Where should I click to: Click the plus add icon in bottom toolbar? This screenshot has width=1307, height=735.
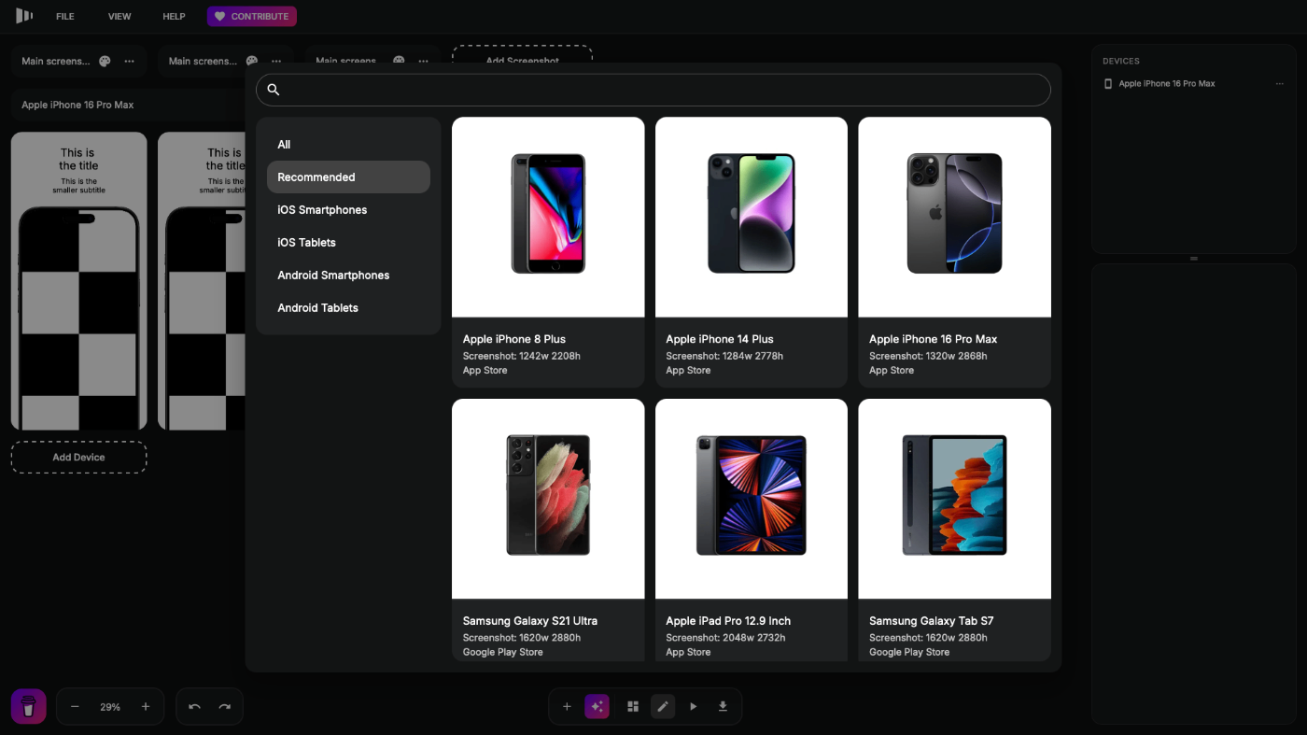(x=567, y=707)
